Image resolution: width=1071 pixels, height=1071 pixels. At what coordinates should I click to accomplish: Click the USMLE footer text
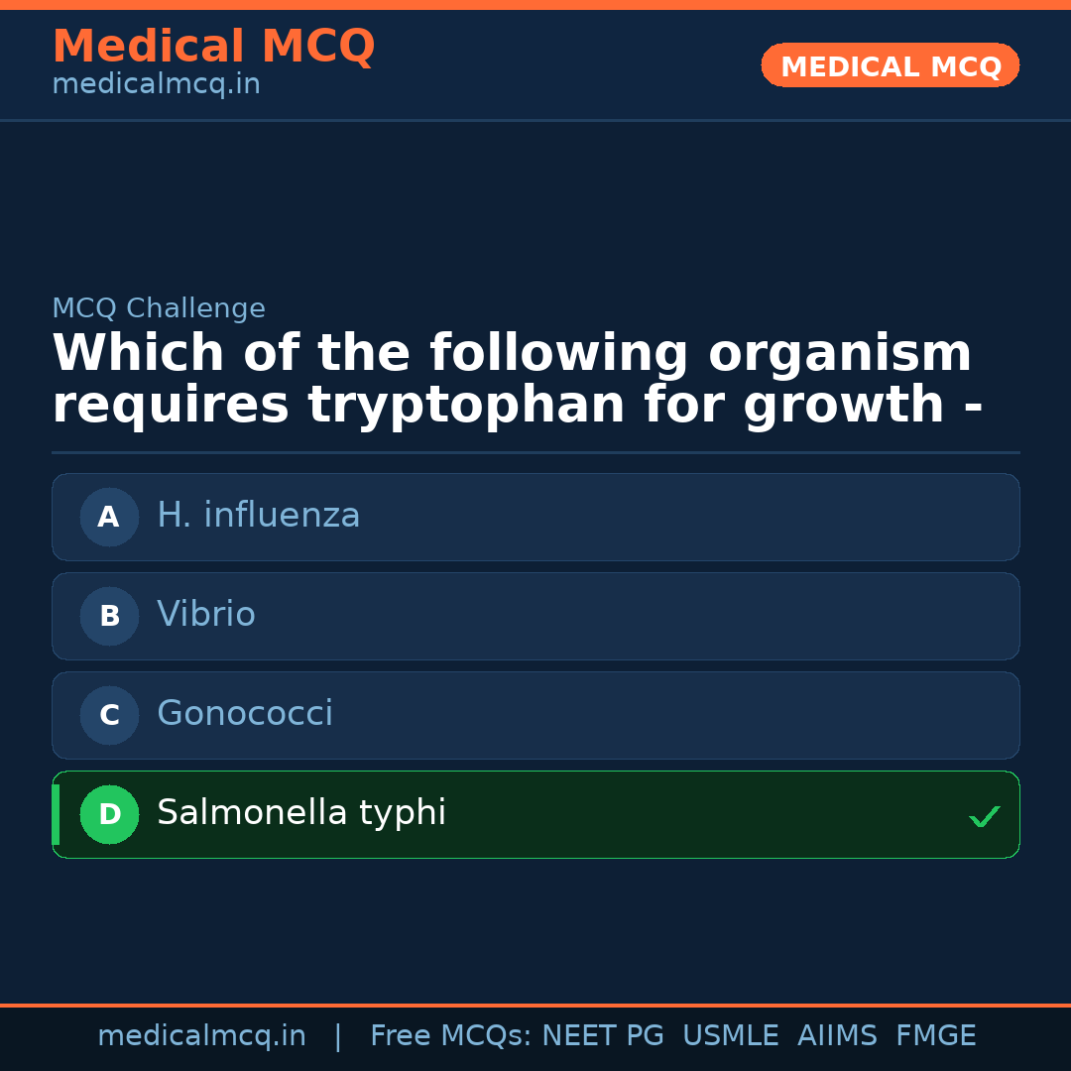730,1036
